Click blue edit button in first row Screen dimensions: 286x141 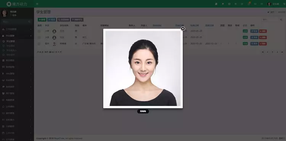point(254,31)
